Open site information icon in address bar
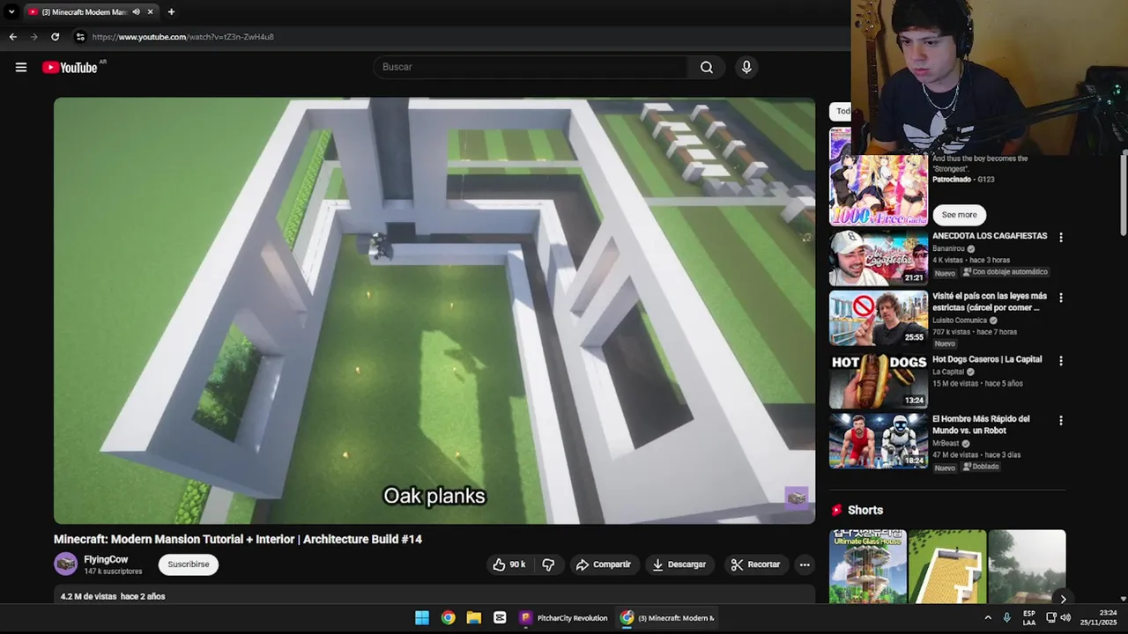The height and width of the screenshot is (634, 1128). (80, 37)
